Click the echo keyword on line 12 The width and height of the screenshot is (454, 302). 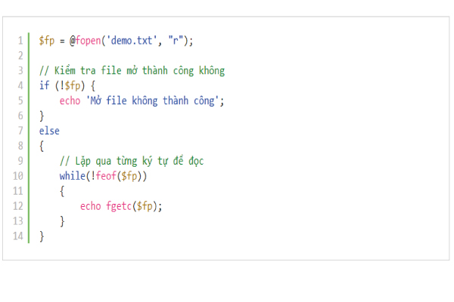(x=90, y=206)
